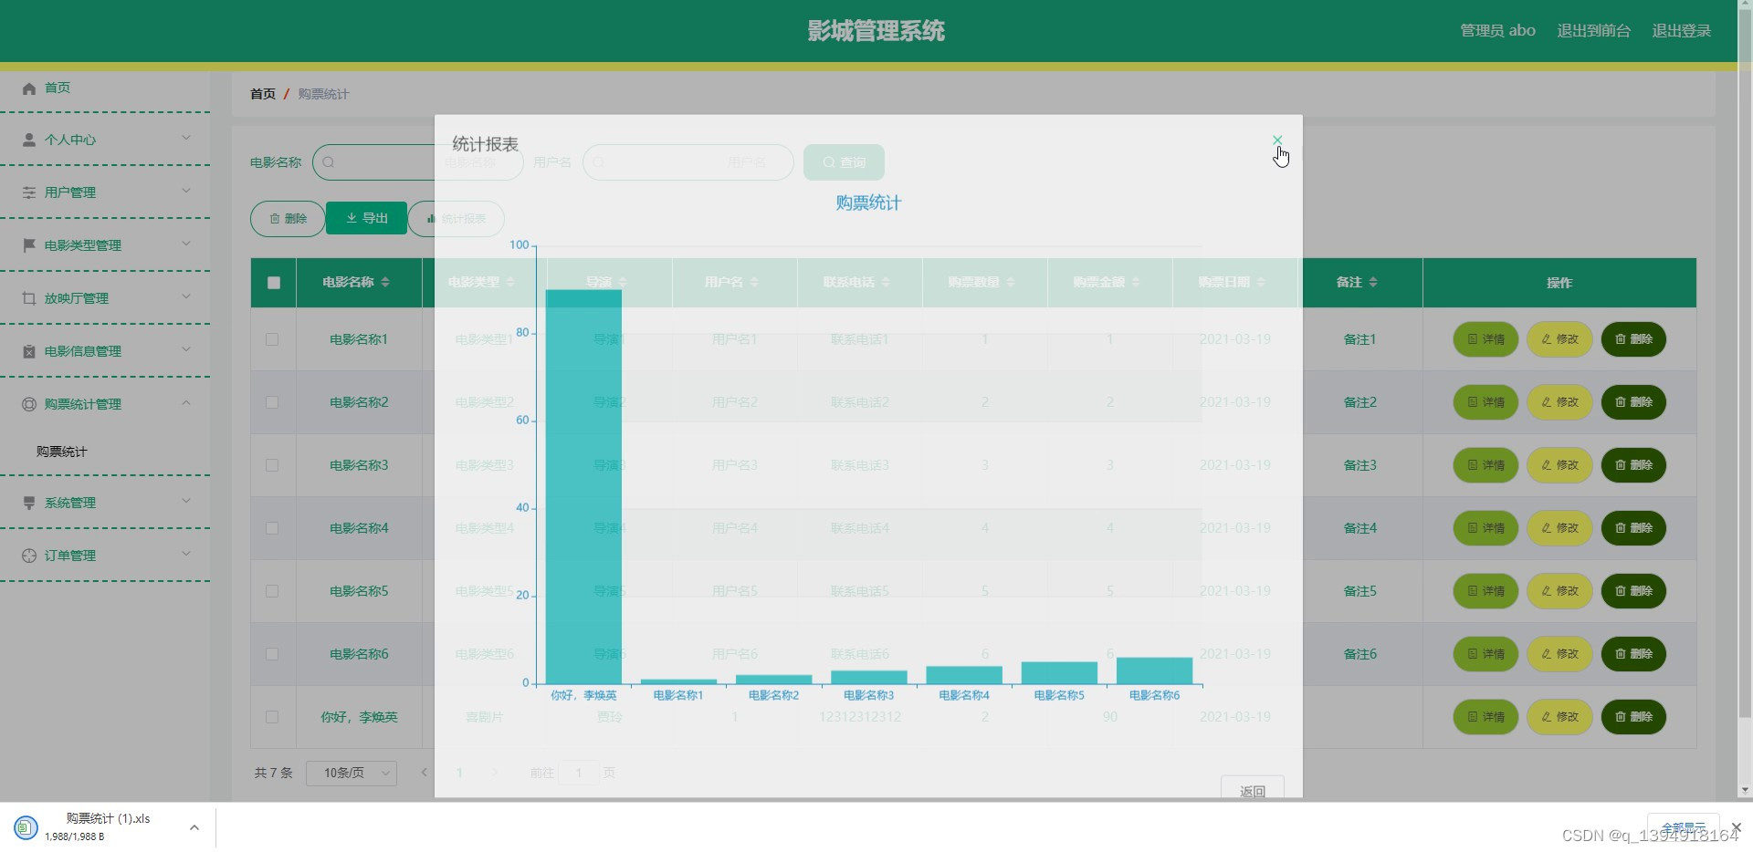Go to previous page arrow in pagination
Screen dimensions: 1753x852
coord(424,773)
